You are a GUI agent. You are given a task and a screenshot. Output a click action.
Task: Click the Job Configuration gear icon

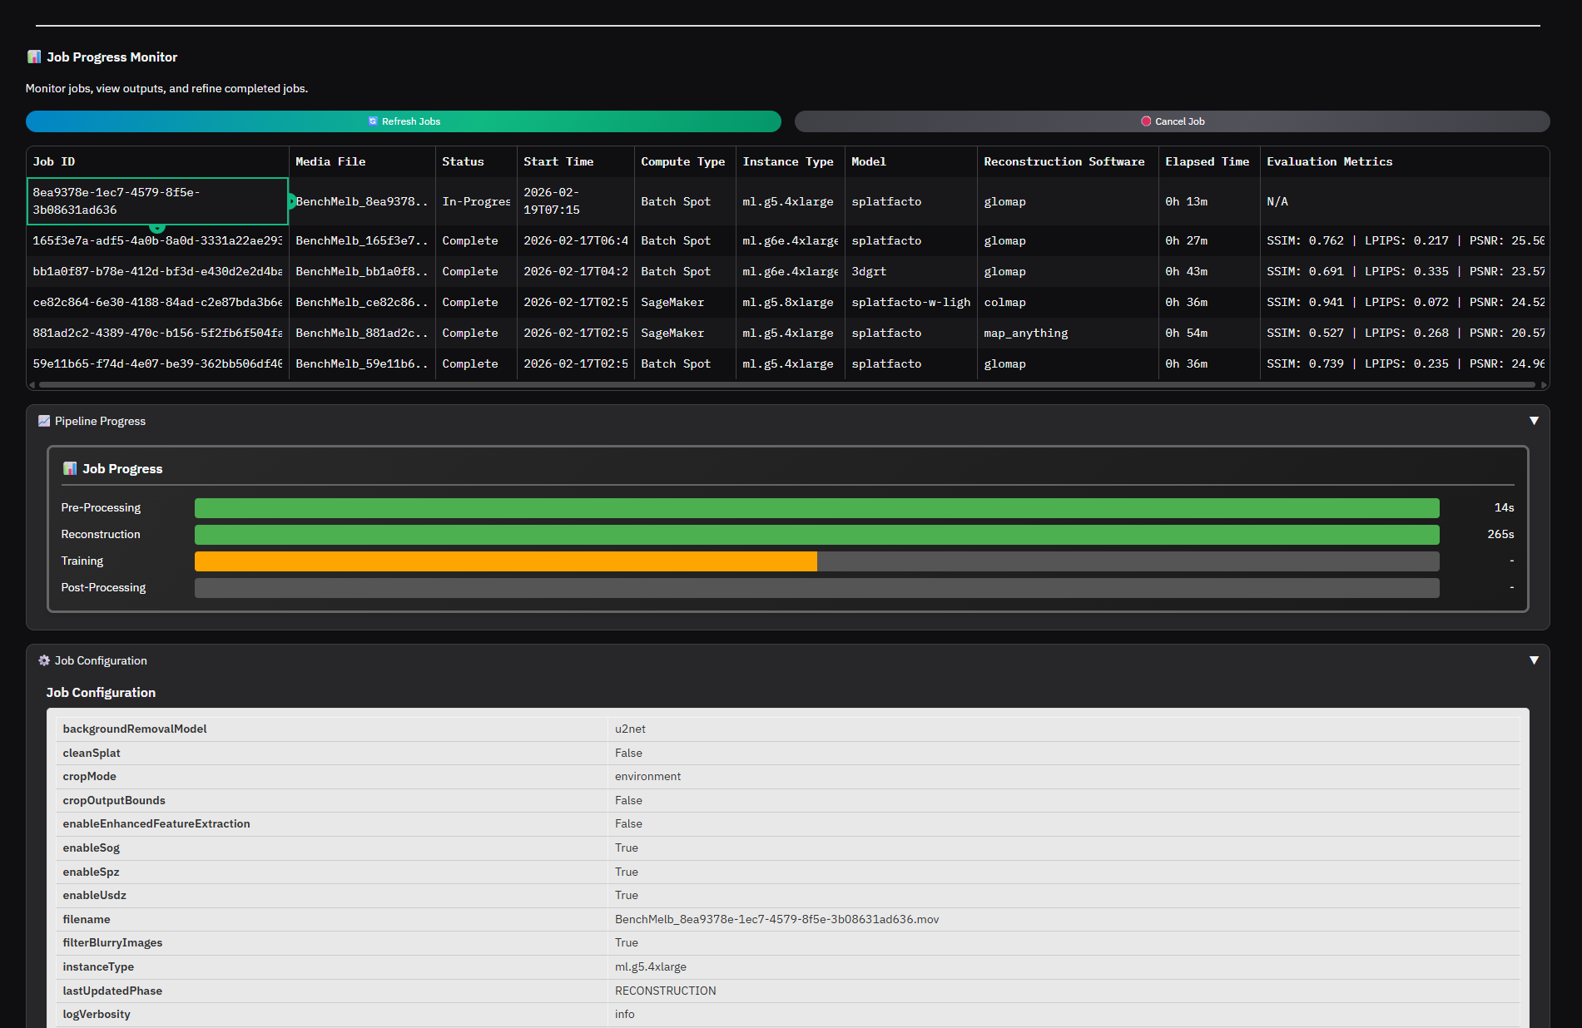point(44,661)
